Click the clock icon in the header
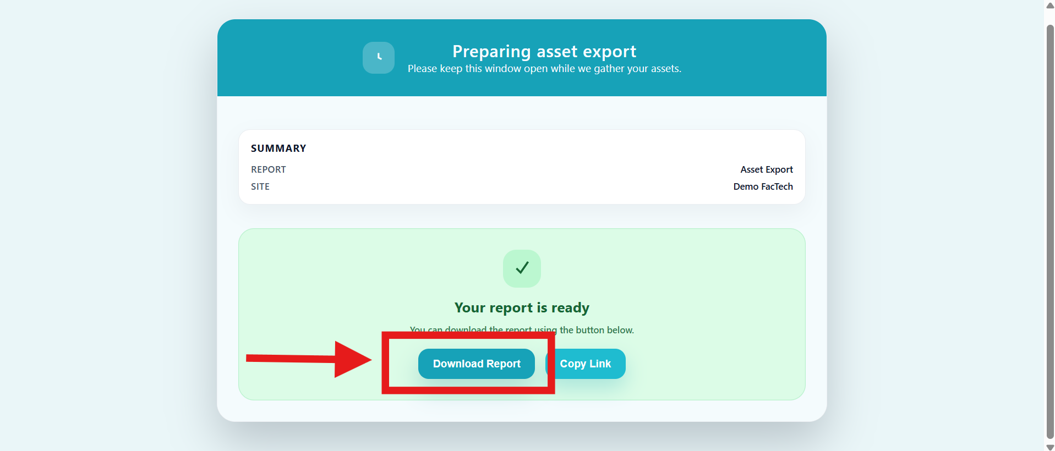The image size is (1055, 451). (x=379, y=58)
